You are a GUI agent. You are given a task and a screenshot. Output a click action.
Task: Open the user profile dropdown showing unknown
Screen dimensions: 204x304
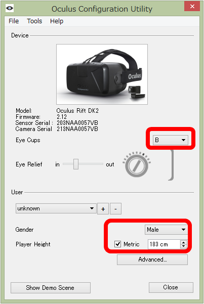(x=56, y=208)
